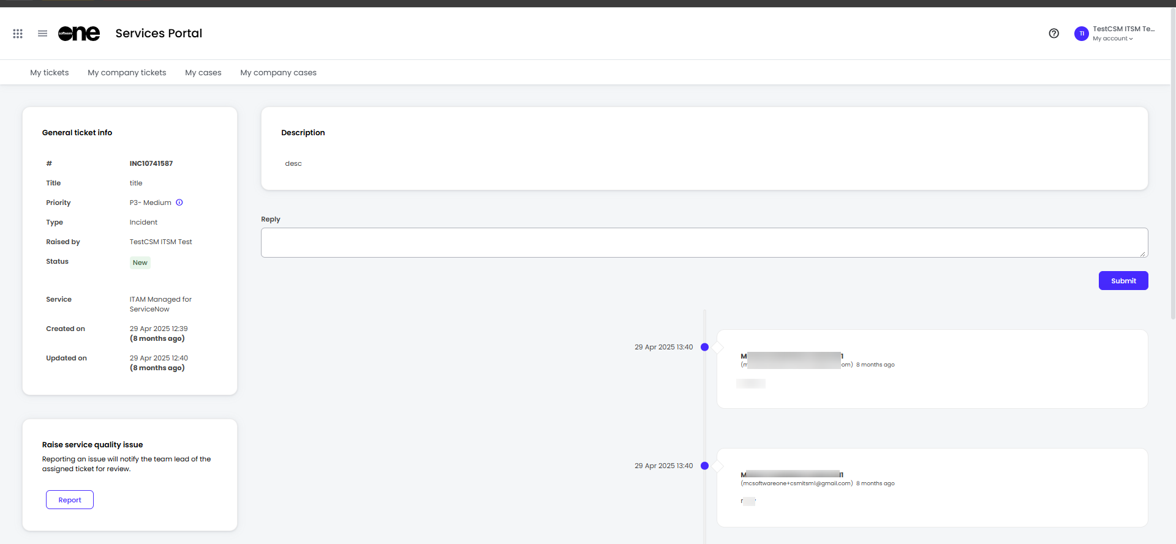Click the Services Portal title
Screen dimensions: 1176x544
(x=159, y=34)
